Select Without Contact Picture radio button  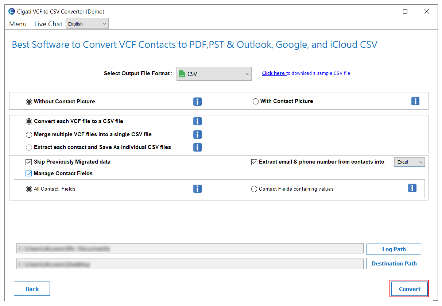(29, 102)
